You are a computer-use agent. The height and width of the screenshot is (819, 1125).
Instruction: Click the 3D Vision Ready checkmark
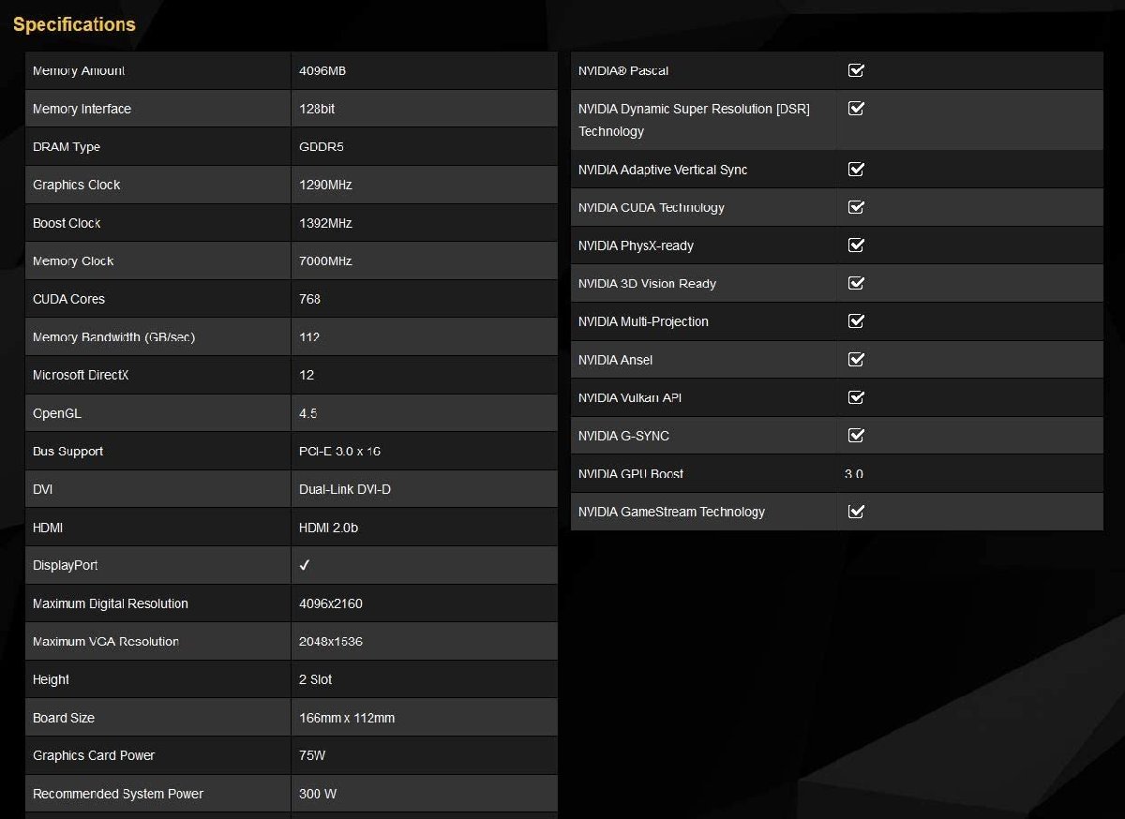855,283
